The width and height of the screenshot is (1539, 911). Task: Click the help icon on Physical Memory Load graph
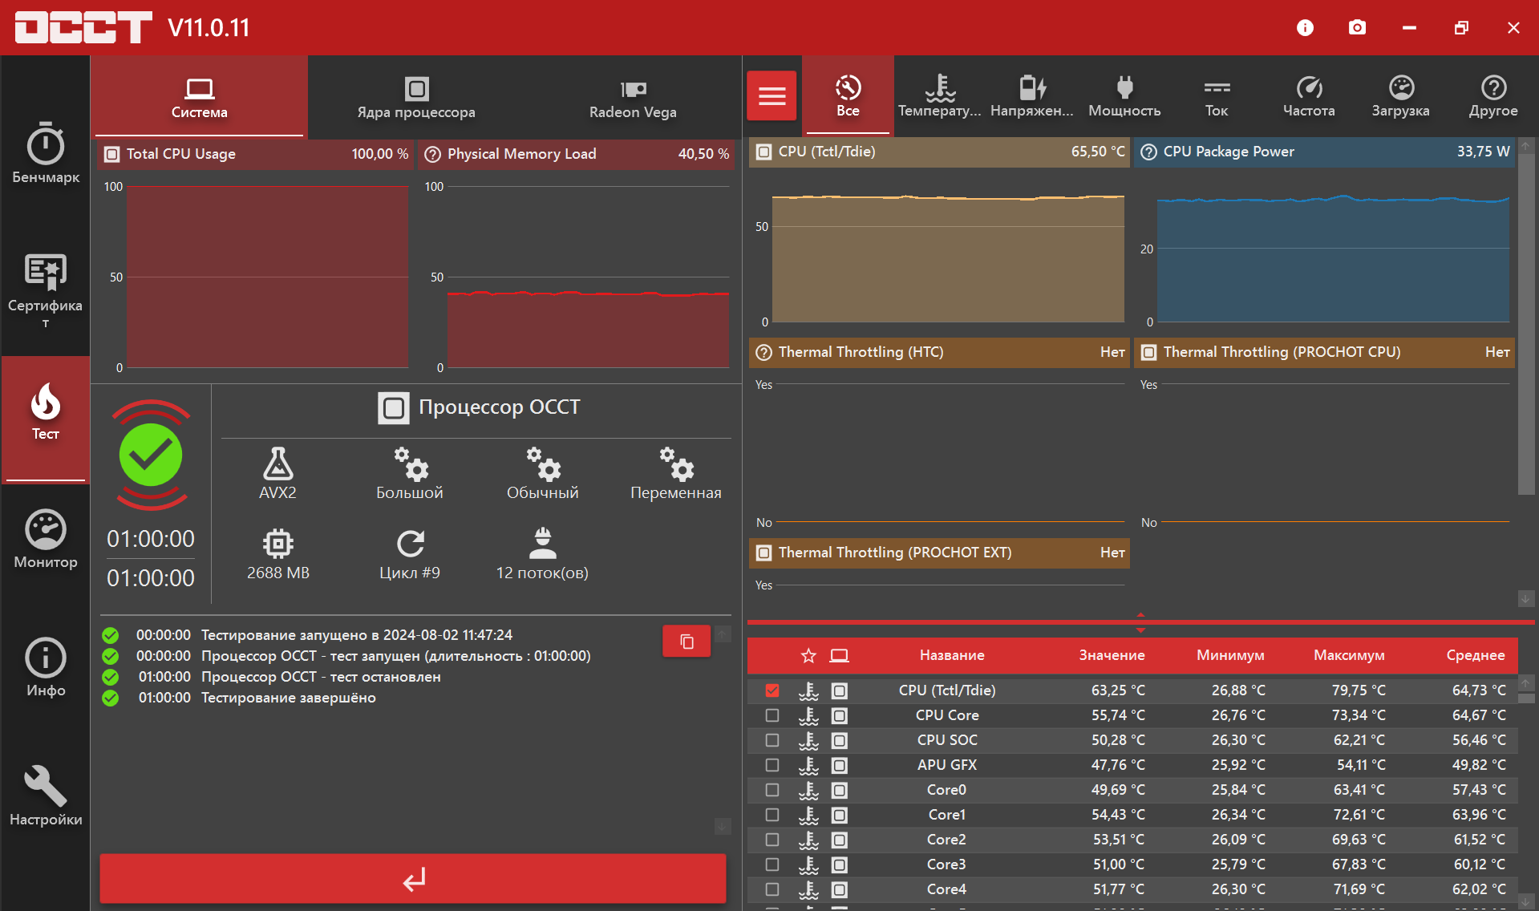click(x=432, y=154)
